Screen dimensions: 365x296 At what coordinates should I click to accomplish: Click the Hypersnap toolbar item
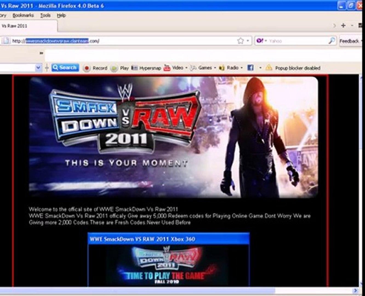[146, 68]
